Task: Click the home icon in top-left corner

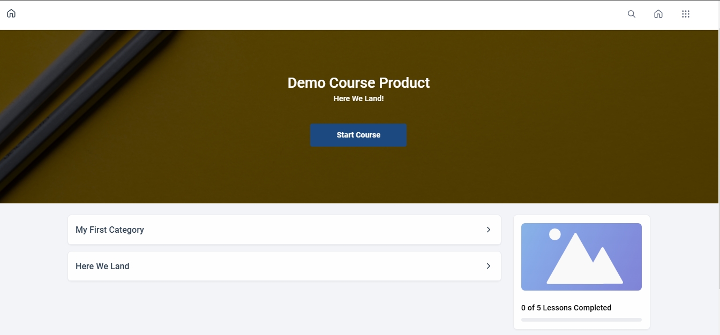Action: [x=11, y=13]
